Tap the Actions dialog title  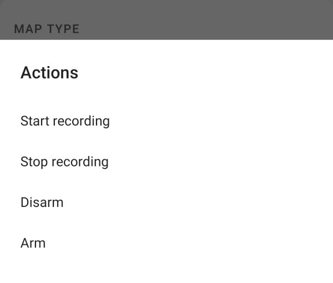pyautogui.click(x=49, y=73)
